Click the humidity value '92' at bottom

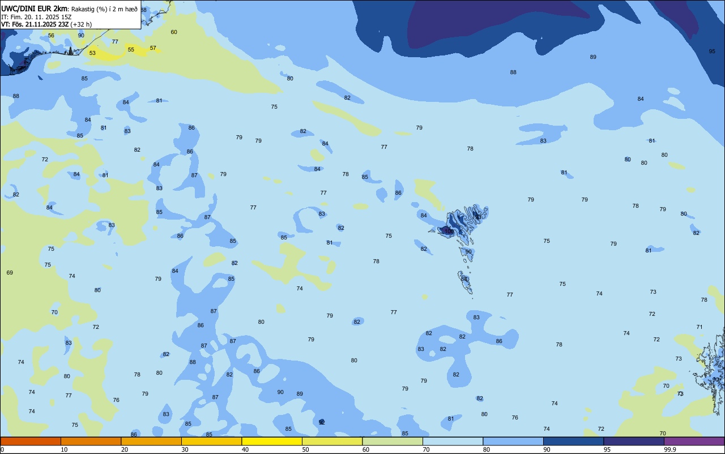(322, 422)
